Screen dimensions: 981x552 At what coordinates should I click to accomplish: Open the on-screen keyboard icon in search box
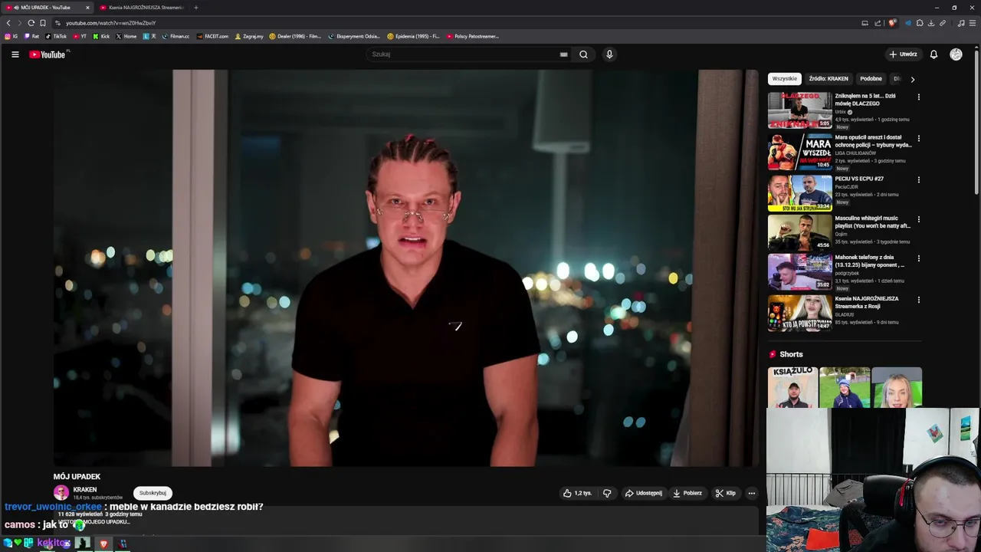pos(563,54)
